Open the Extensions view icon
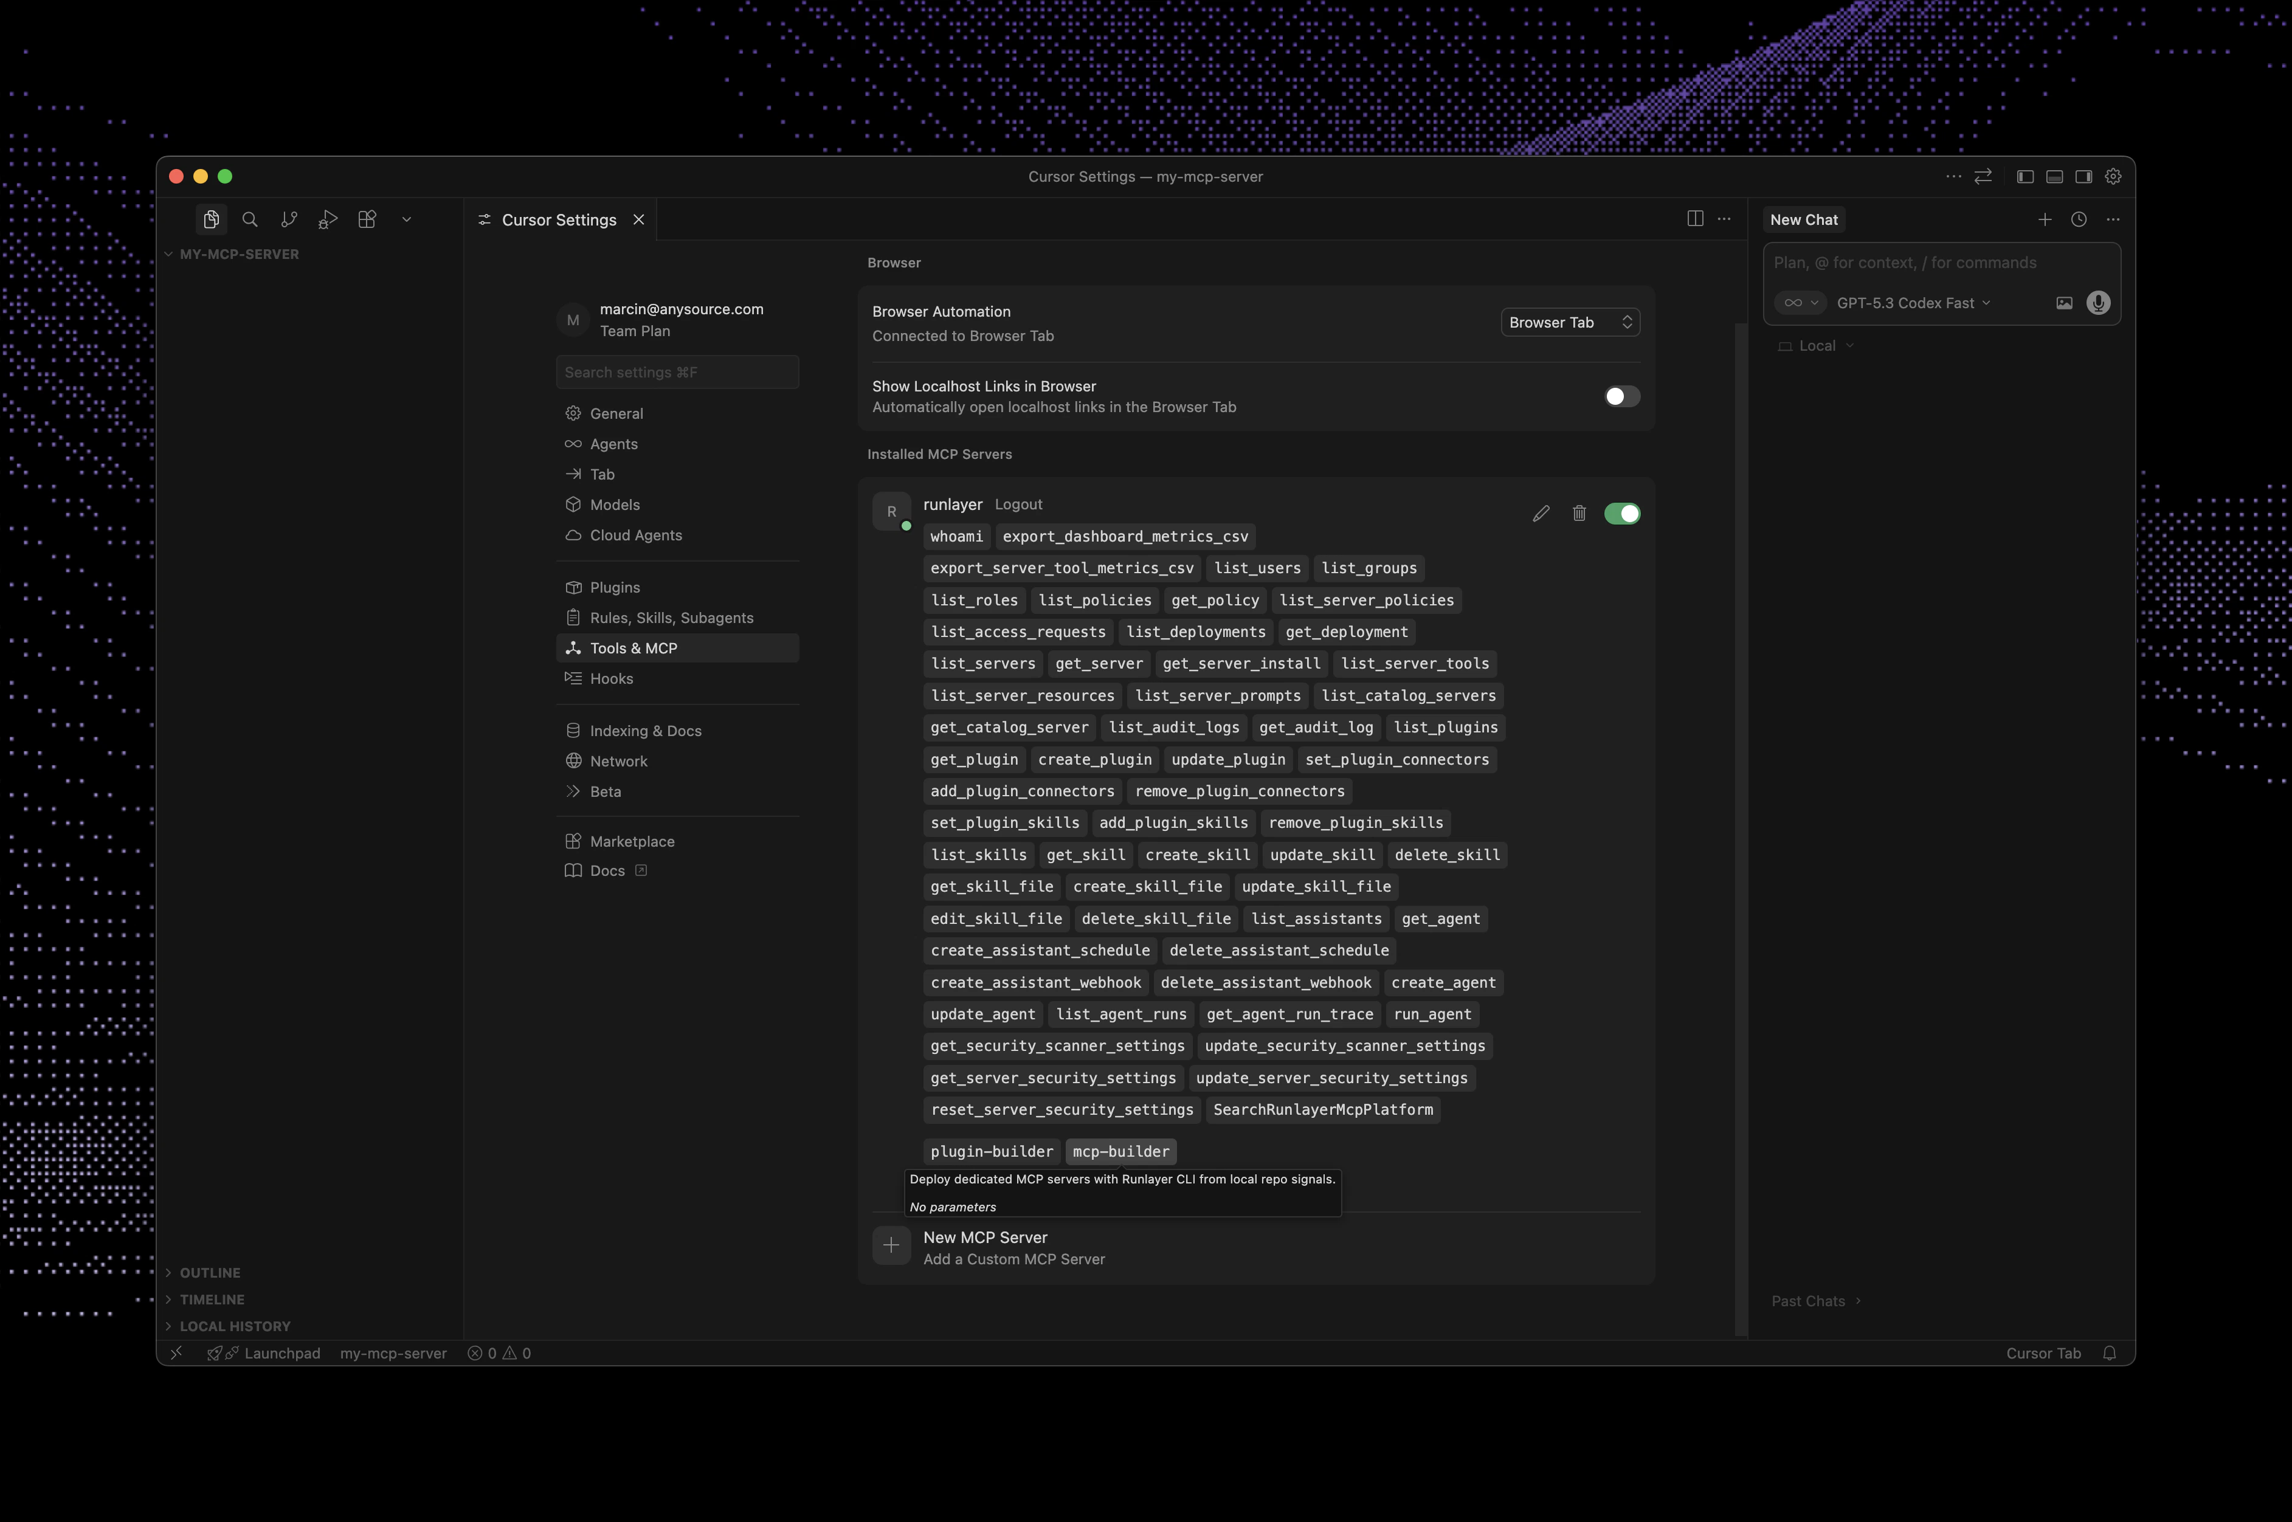Viewport: 2292px width, 1522px height. 367,219
